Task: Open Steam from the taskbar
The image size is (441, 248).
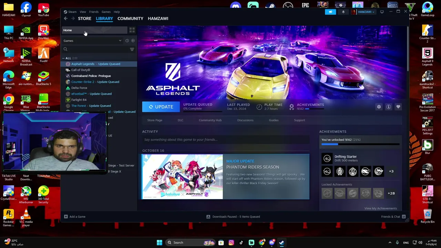Action: (x=281, y=242)
